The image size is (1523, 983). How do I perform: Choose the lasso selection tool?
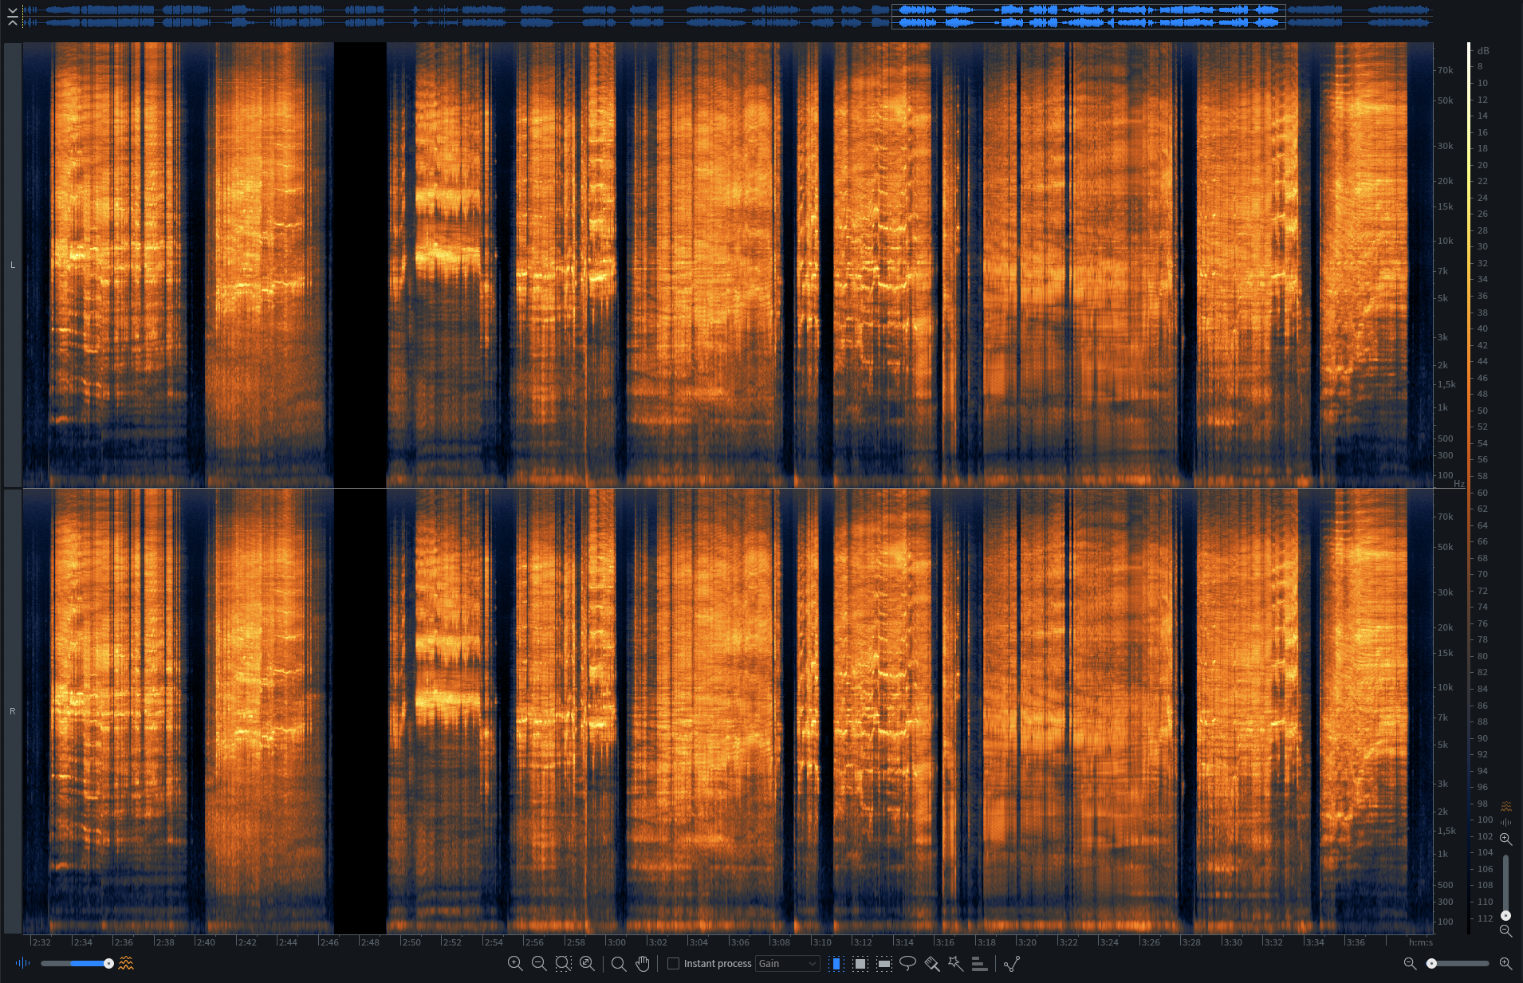(x=907, y=964)
